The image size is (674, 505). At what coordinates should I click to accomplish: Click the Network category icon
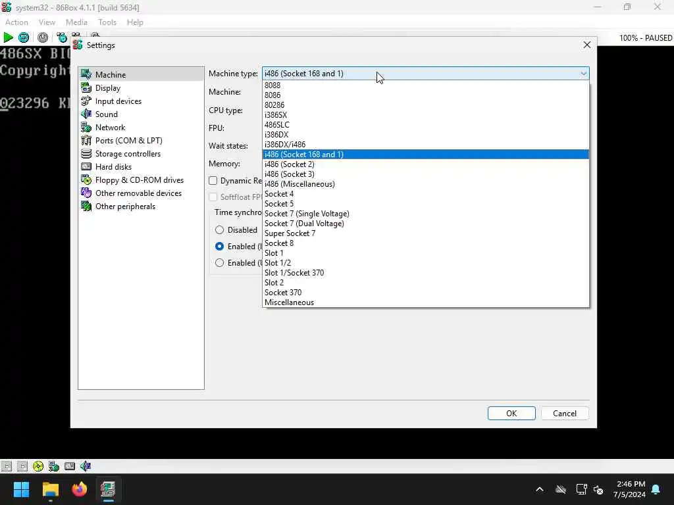point(86,127)
